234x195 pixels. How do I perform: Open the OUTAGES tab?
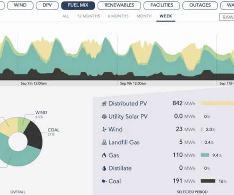tap(200, 6)
